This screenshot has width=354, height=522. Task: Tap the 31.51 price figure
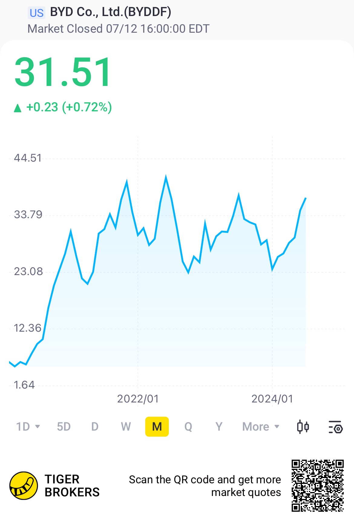pyautogui.click(x=63, y=72)
